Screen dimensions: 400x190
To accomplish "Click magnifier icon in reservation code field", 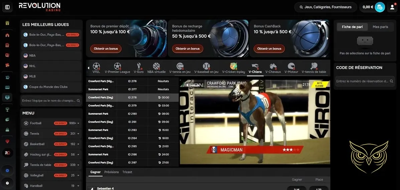I will coord(391,81).
